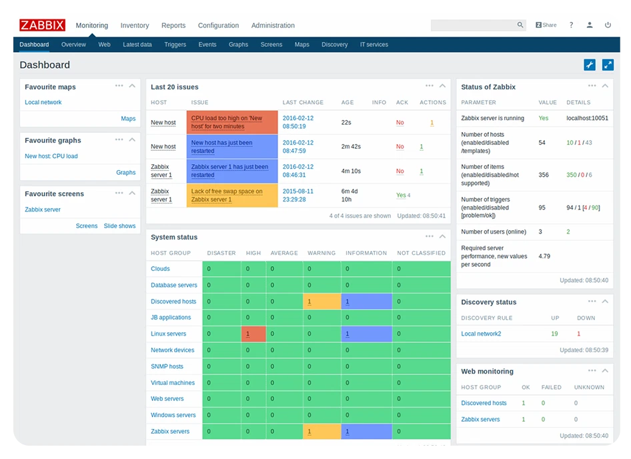This screenshot has height=459, width=631.
Task: Switch to the Overview tab
Action: [x=73, y=45]
